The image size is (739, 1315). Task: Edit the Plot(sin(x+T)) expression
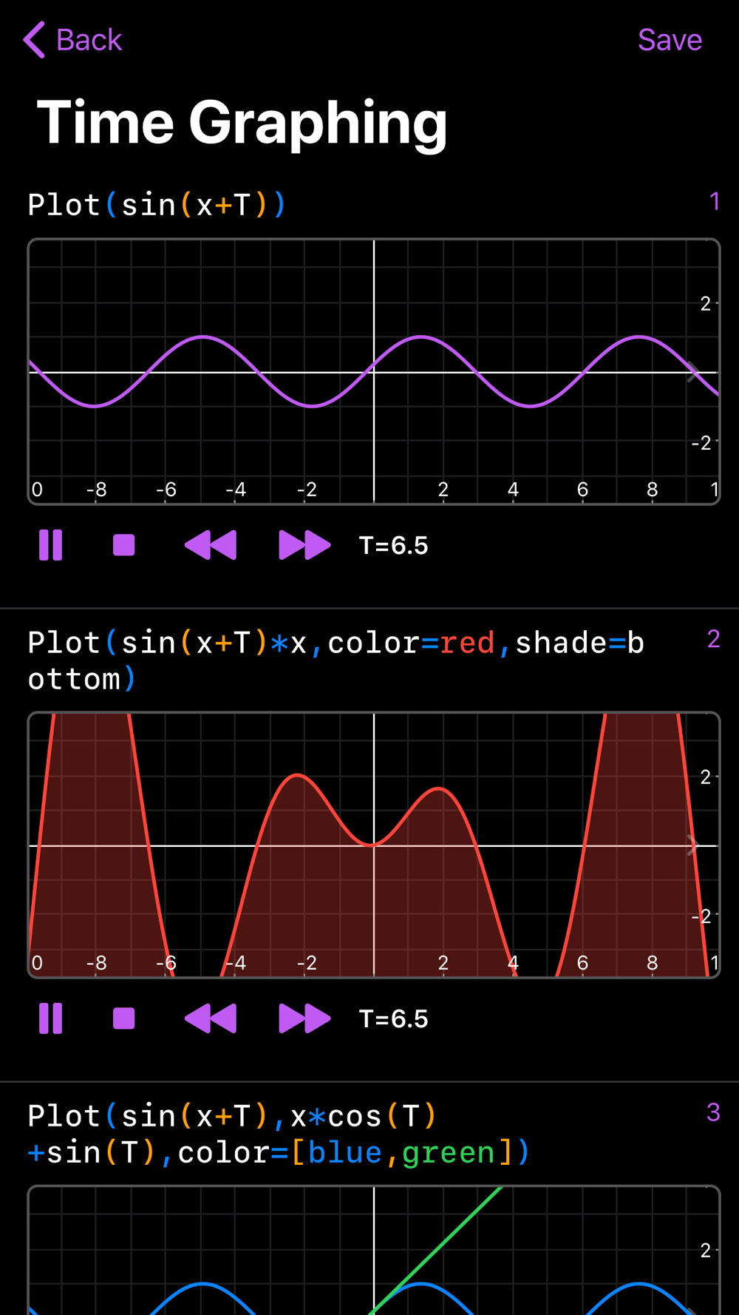(x=157, y=205)
